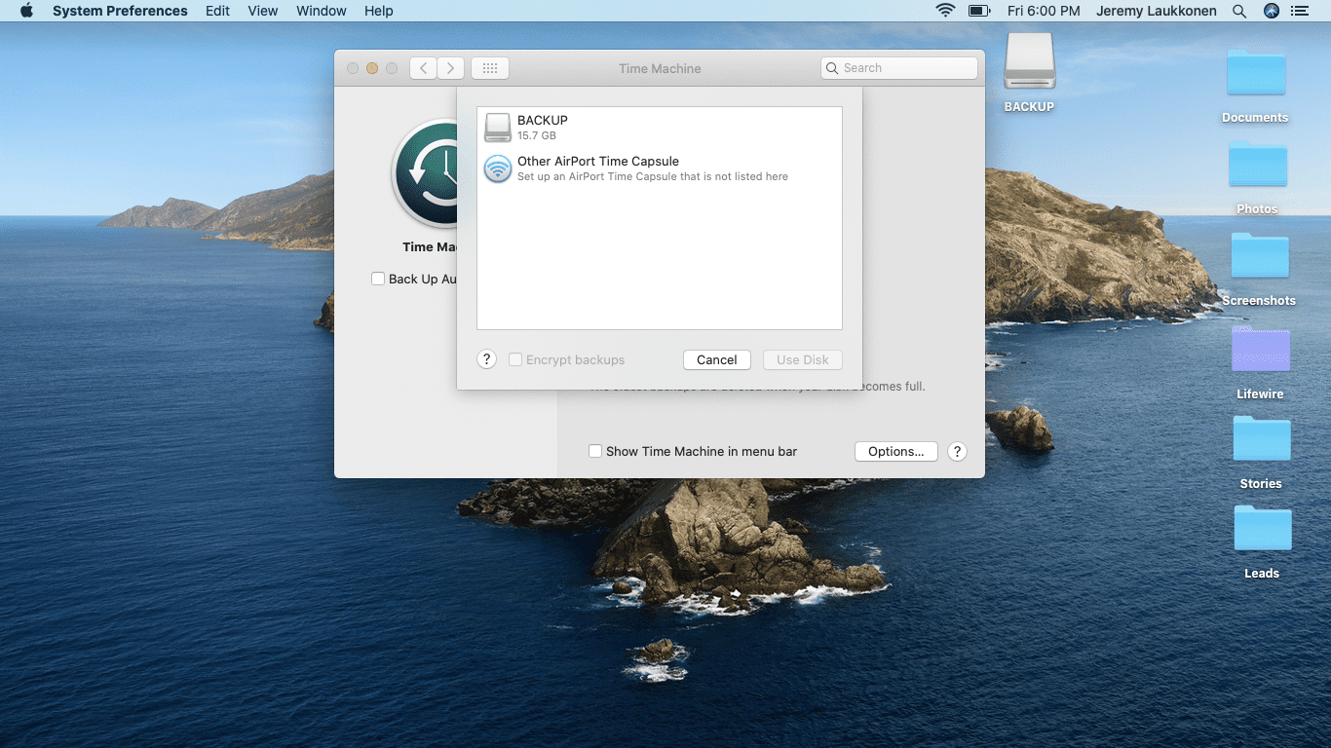Click the yellow minimize window button
The image size is (1331, 748).
pos(372,68)
